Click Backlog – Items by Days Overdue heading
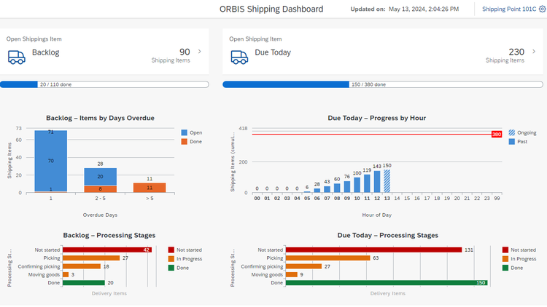This screenshot has width=547, height=307. pos(100,118)
